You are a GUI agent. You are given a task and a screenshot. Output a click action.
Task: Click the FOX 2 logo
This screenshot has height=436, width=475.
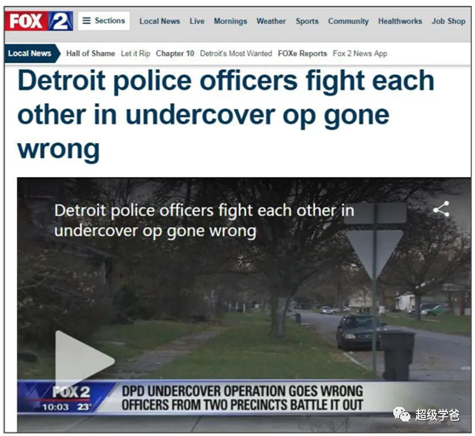tap(39, 21)
